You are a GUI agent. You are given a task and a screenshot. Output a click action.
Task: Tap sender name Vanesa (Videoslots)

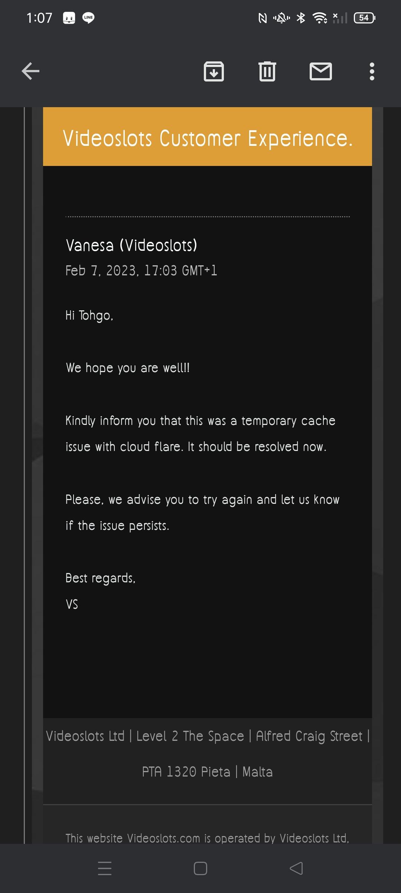pyautogui.click(x=131, y=245)
